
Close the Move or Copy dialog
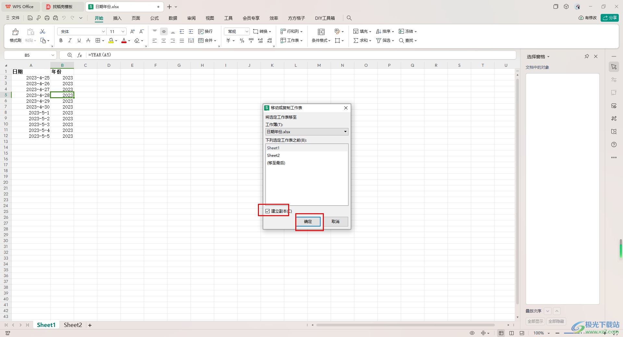(346, 108)
